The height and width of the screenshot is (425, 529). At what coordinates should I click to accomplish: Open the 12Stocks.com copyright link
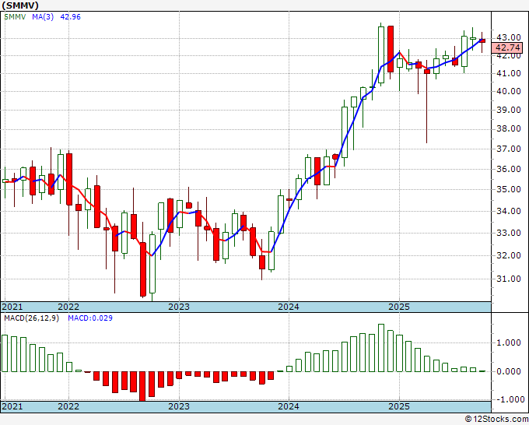(496, 419)
